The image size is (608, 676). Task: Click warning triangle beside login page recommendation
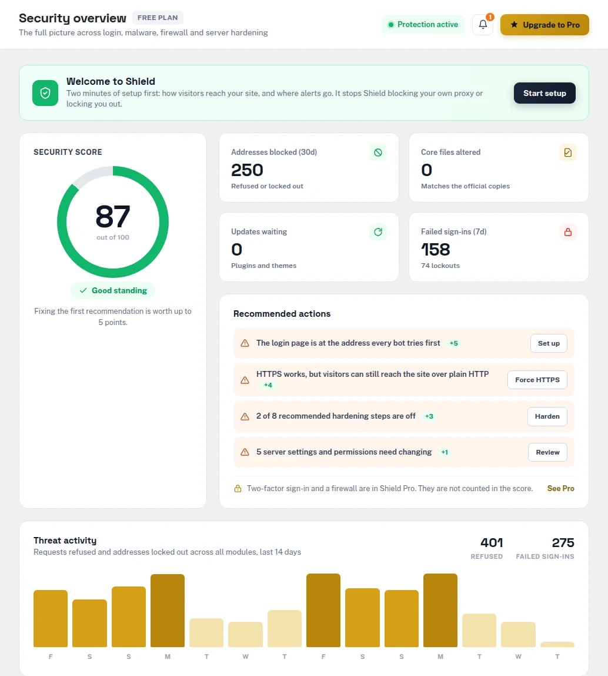pos(245,343)
